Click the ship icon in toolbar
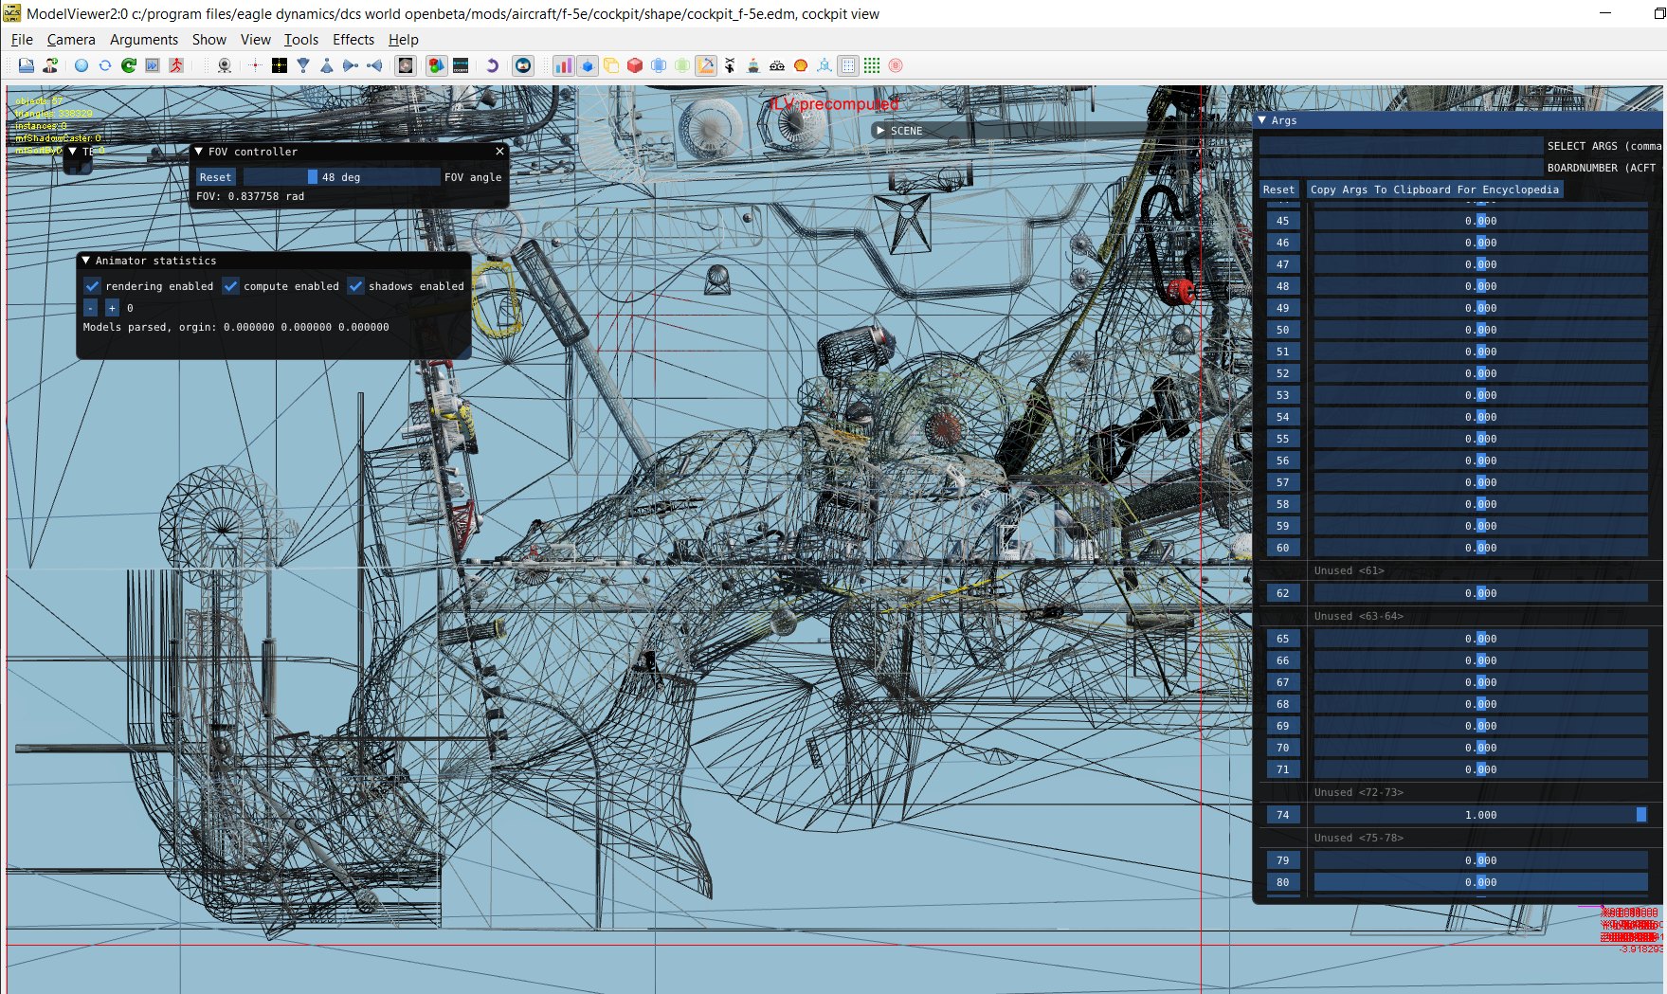This screenshot has height=994, width=1667. pyautogui.click(x=753, y=65)
